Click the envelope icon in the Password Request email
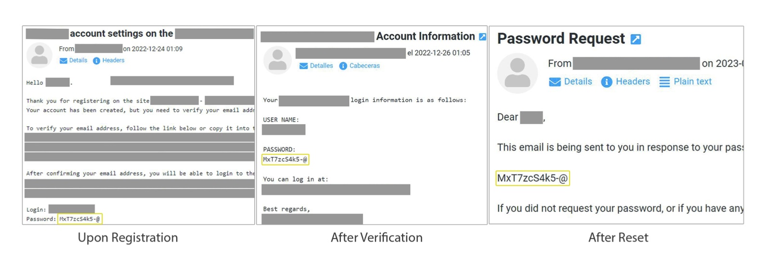The image size is (766, 256). click(x=555, y=82)
